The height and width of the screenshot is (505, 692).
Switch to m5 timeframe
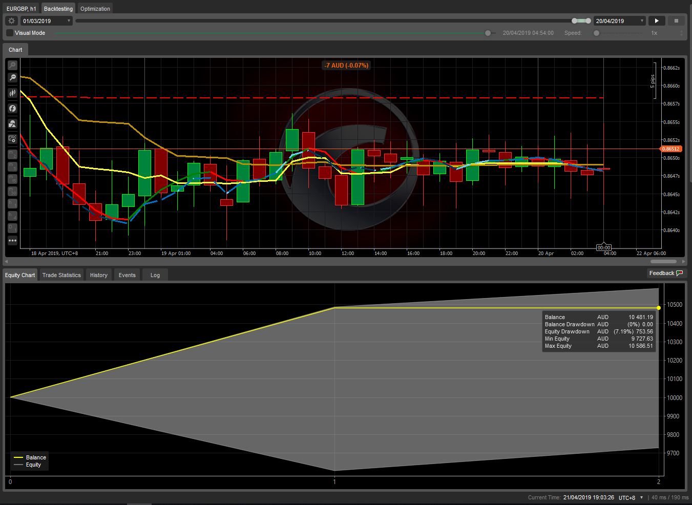tap(12, 166)
